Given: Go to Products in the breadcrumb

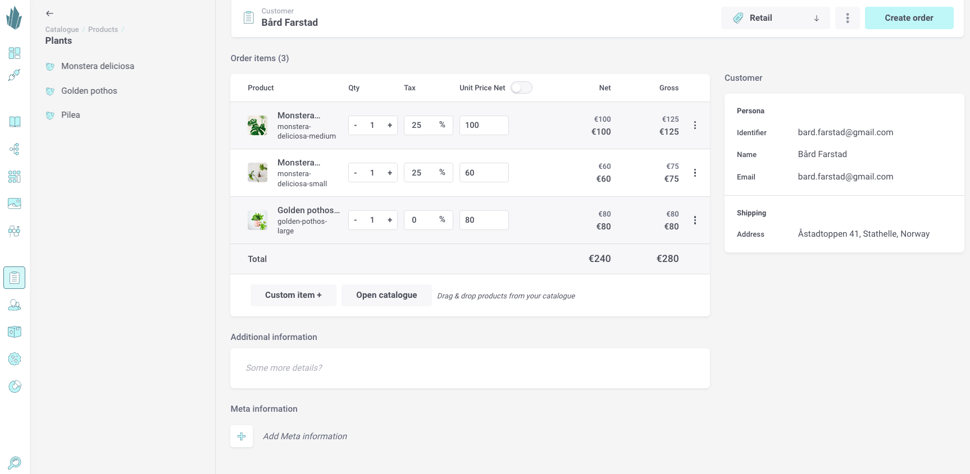Looking at the screenshot, I should coord(103,30).
